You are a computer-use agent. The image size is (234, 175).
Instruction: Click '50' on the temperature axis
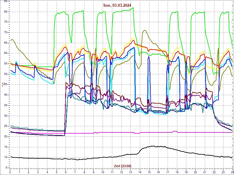click(x=6, y=74)
